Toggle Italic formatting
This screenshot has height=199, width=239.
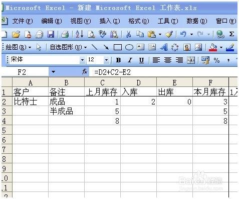(x=130, y=60)
